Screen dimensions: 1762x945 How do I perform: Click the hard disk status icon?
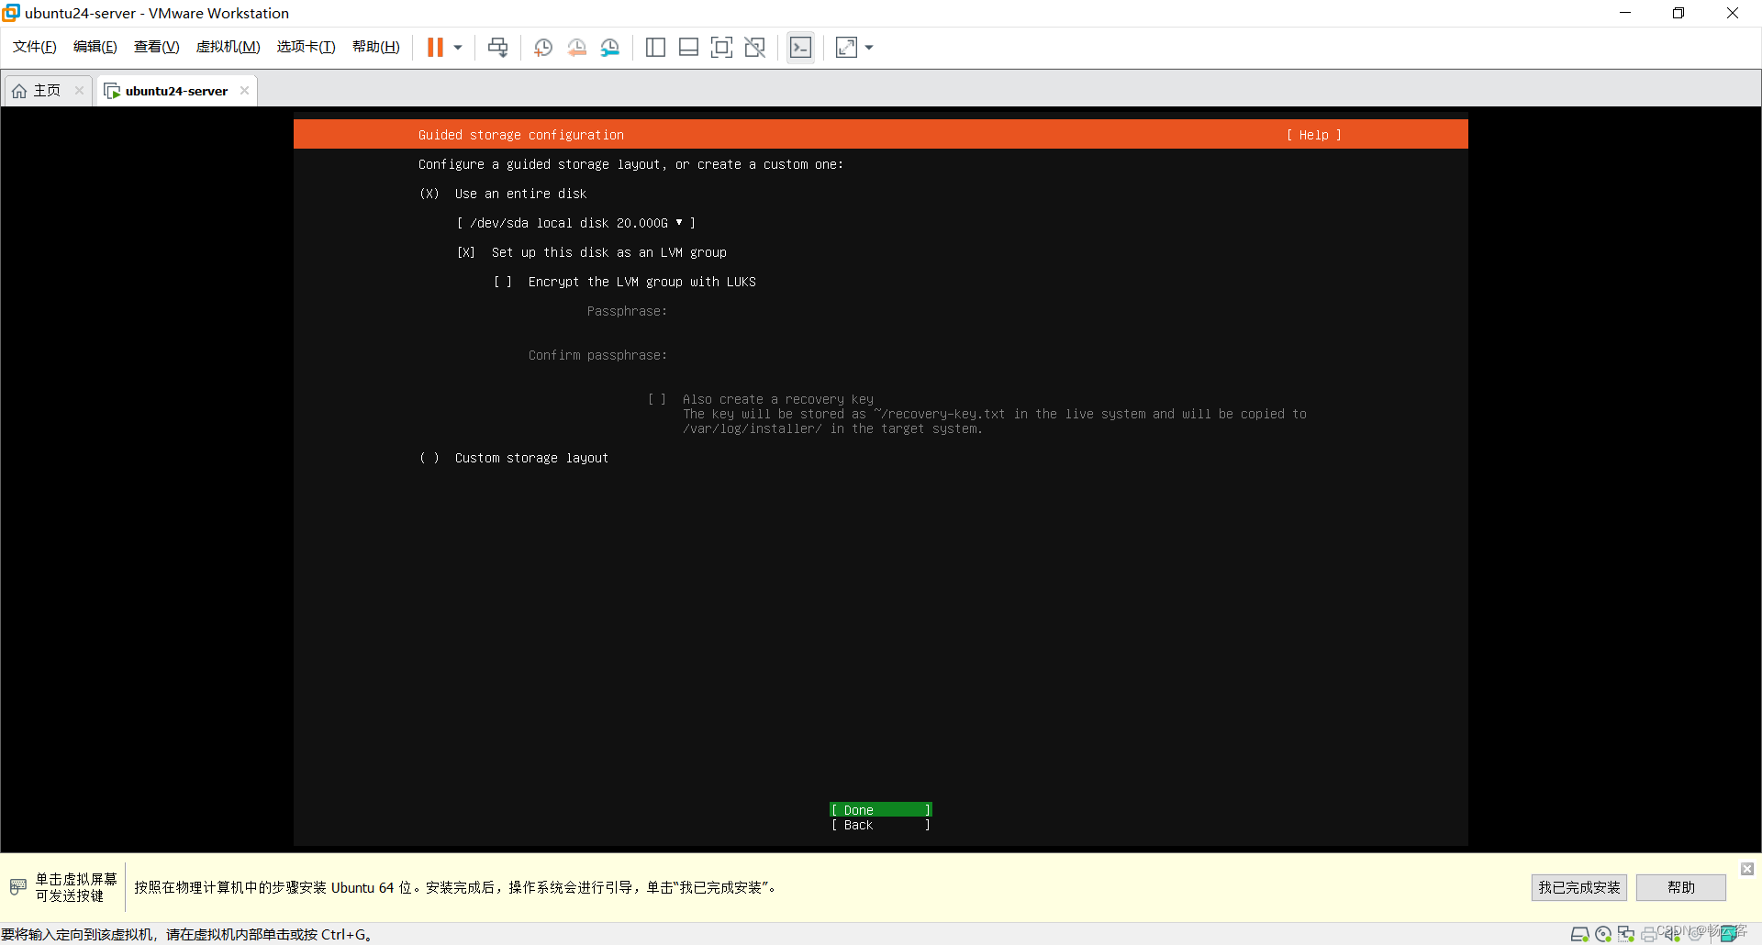(x=1579, y=934)
